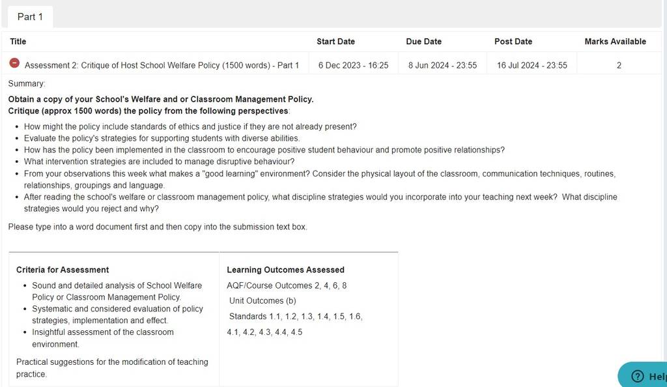Click the Unit Outcomes (b) text

coord(263,301)
